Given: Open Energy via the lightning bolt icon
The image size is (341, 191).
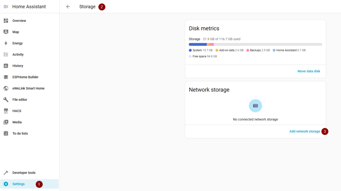Looking at the screenshot, I should tap(6, 43).
